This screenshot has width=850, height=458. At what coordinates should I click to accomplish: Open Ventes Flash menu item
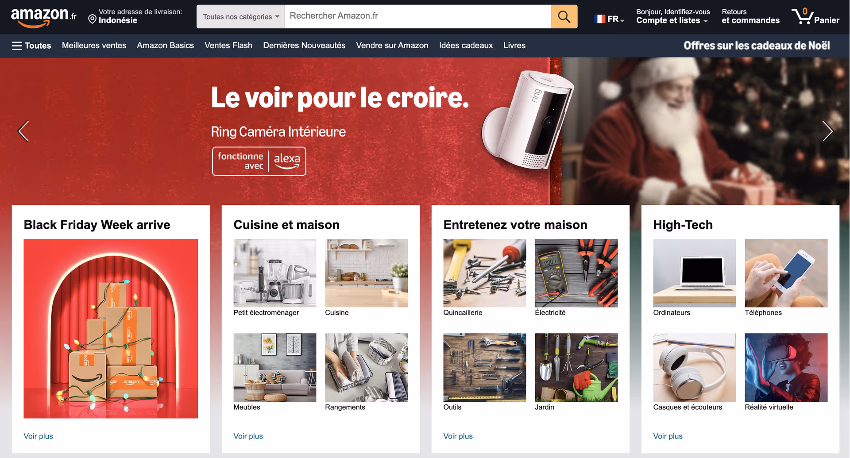tap(228, 46)
